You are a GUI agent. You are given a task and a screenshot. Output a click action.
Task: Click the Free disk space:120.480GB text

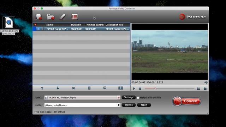49,112
